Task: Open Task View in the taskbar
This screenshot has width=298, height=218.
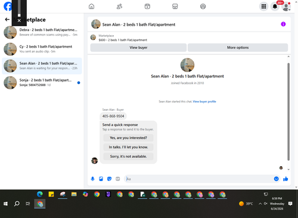Action: tap(28, 204)
